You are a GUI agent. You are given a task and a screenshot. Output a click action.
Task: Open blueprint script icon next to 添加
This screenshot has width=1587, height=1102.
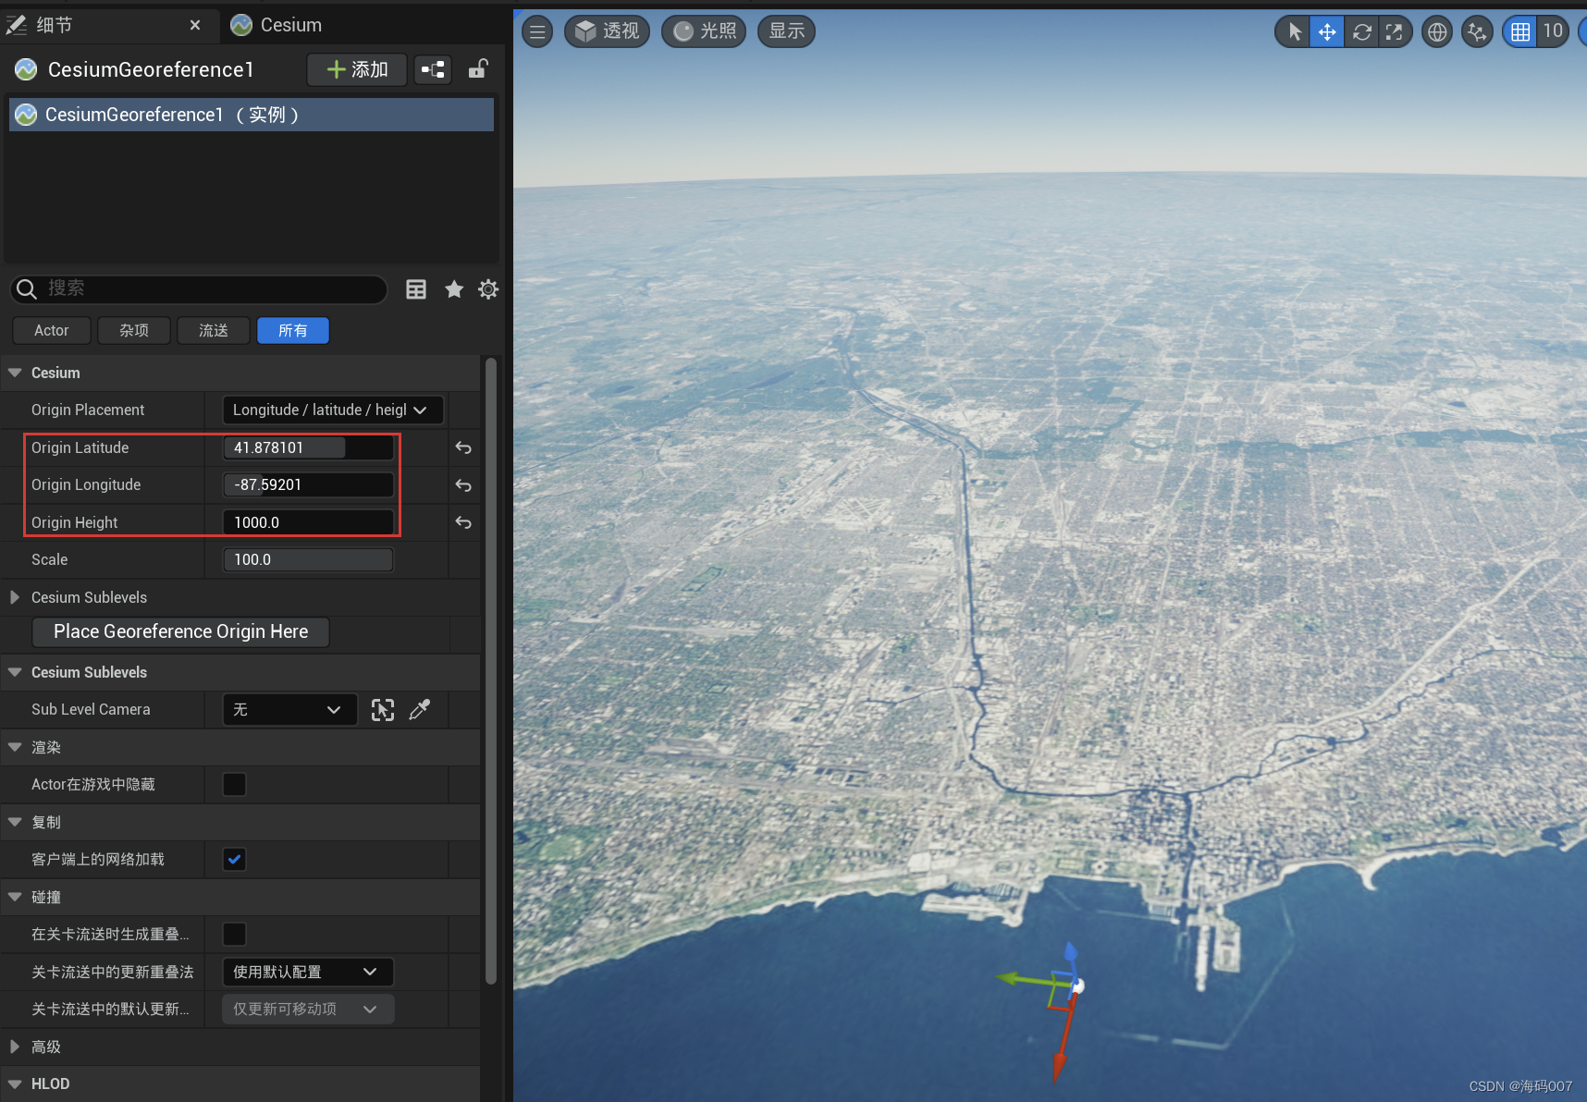click(x=433, y=69)
